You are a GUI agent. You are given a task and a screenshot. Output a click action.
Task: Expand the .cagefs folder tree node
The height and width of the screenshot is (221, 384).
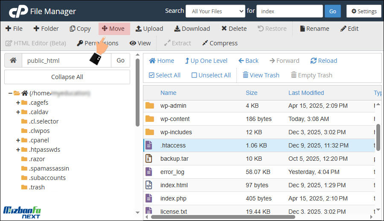(18, 103)
